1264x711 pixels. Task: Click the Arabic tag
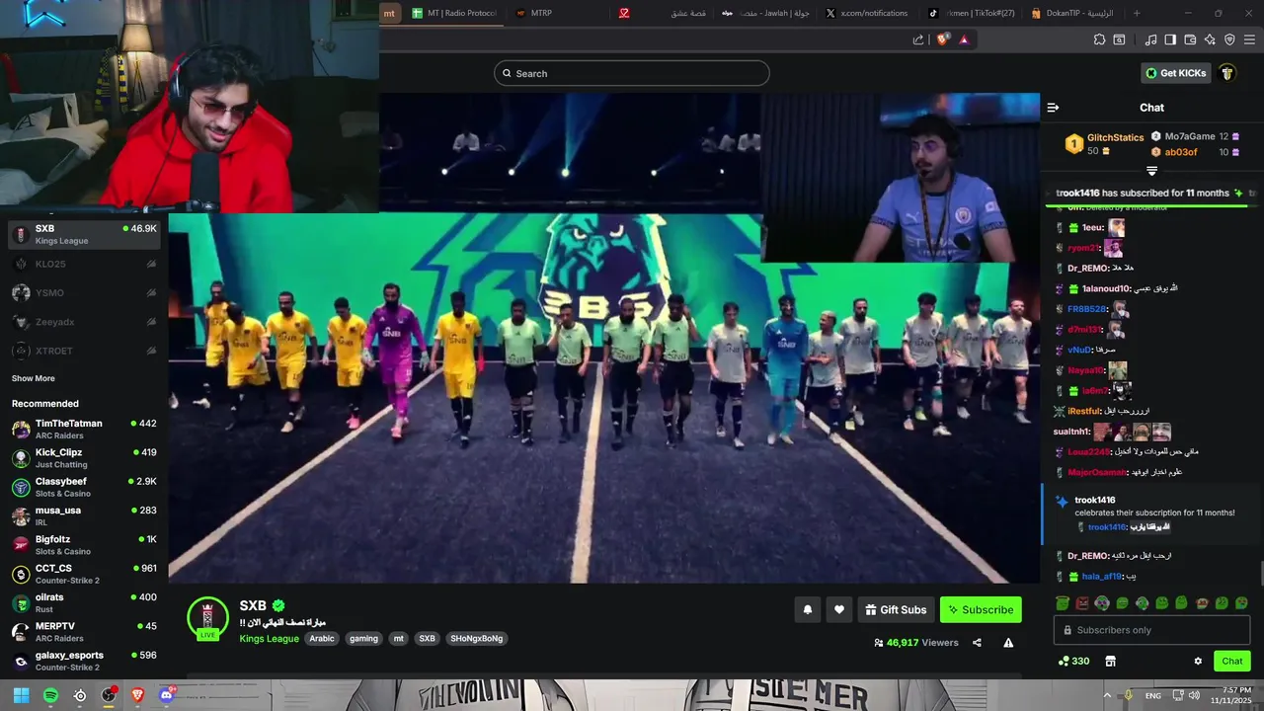coord(322,639)
